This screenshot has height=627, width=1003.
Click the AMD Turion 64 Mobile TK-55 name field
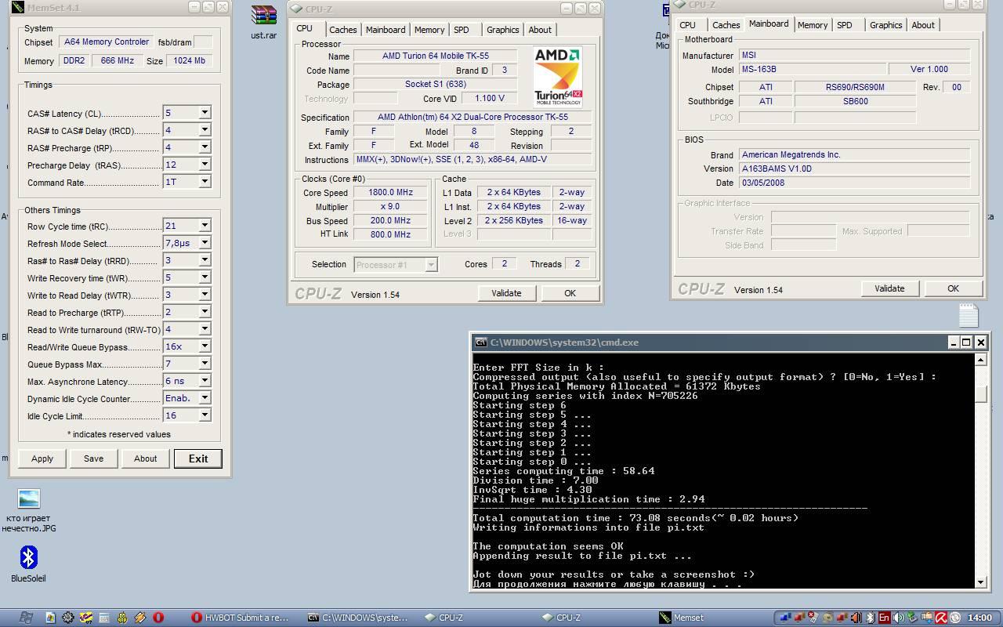(x=435, y=56)
